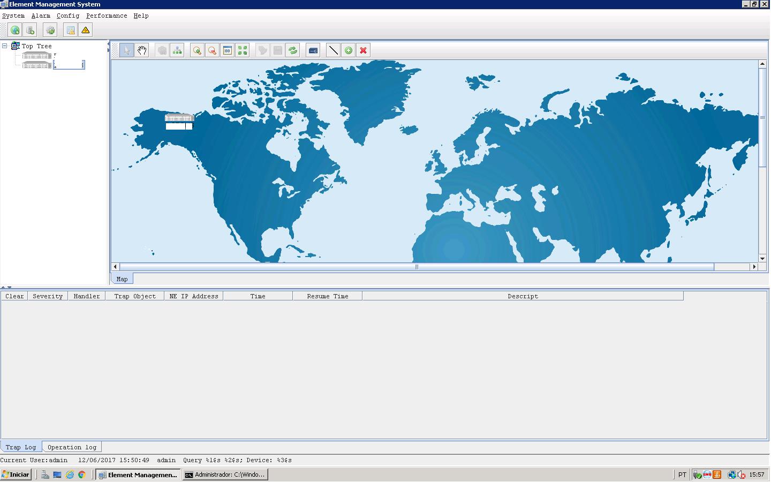Select the device icon on the map

click(x=179, y=118)
